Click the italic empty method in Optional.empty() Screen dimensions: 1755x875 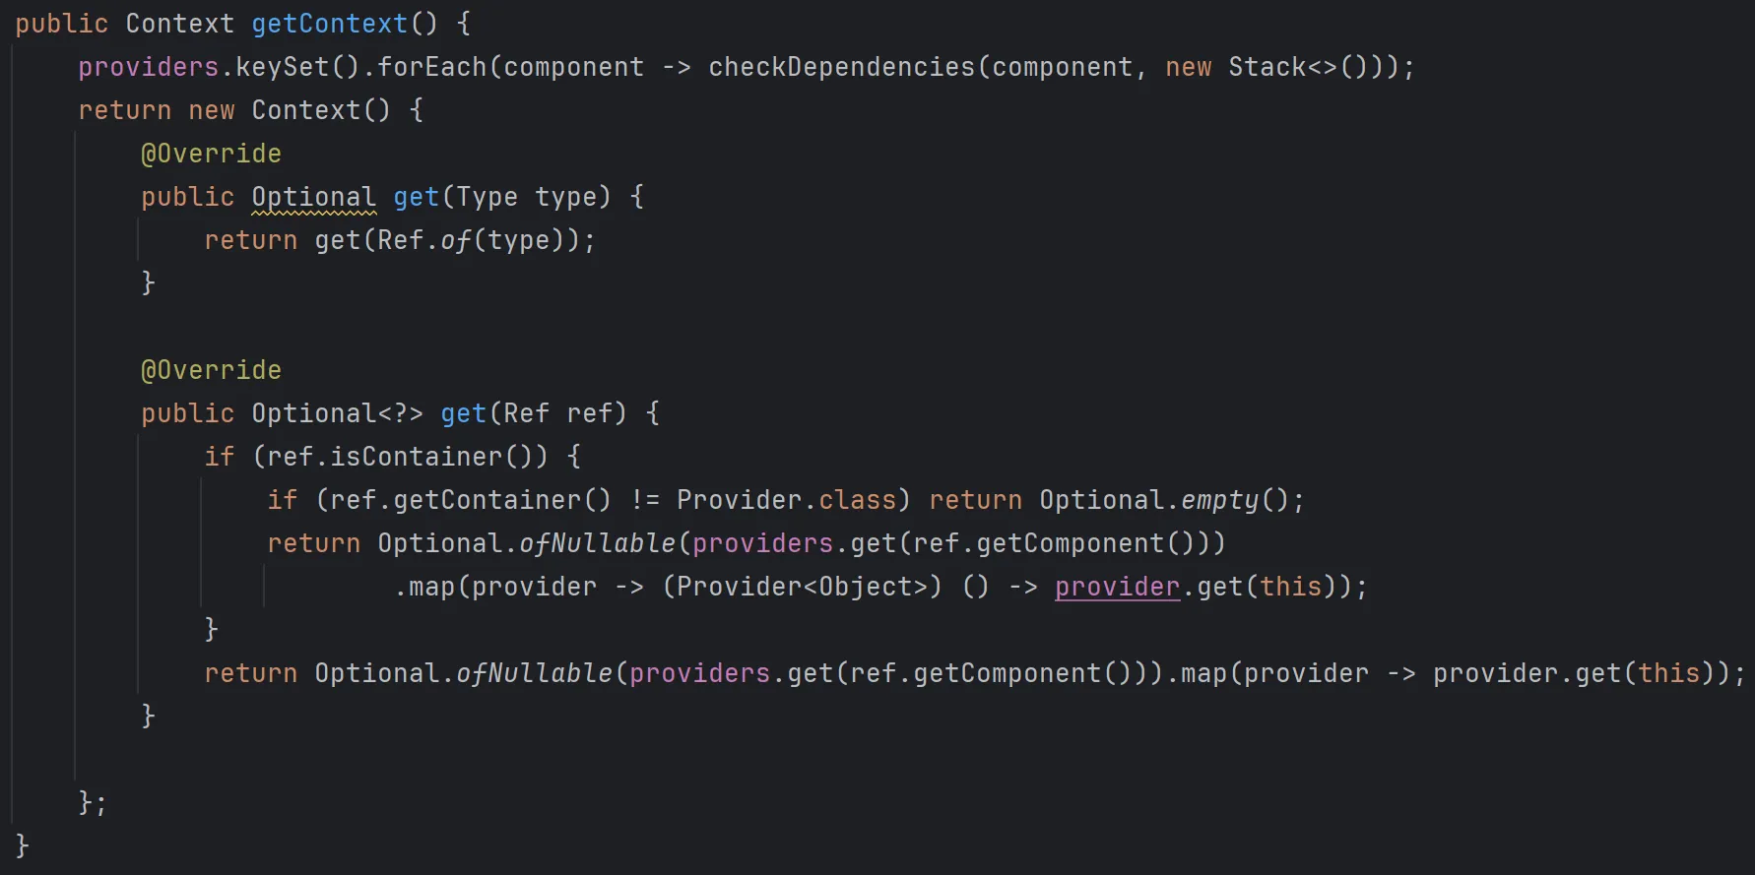pyautogui.click(x=1219, y=500)
